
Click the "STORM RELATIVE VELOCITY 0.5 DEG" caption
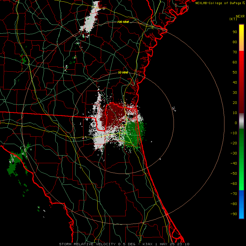pos(97,244)
